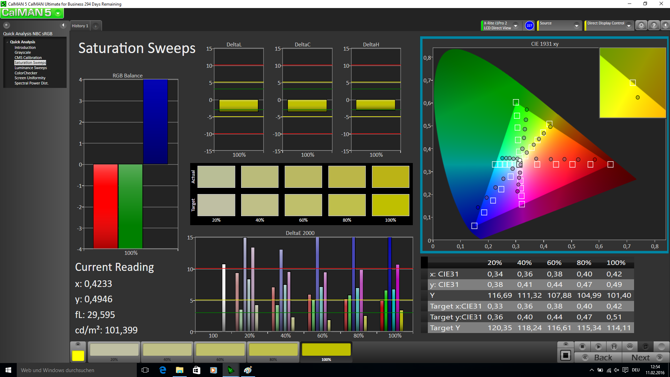Open settings gear in top toolbar
The width and height of the screenshot is (670, 377).
pyautogui.click(x=641, y=25)
